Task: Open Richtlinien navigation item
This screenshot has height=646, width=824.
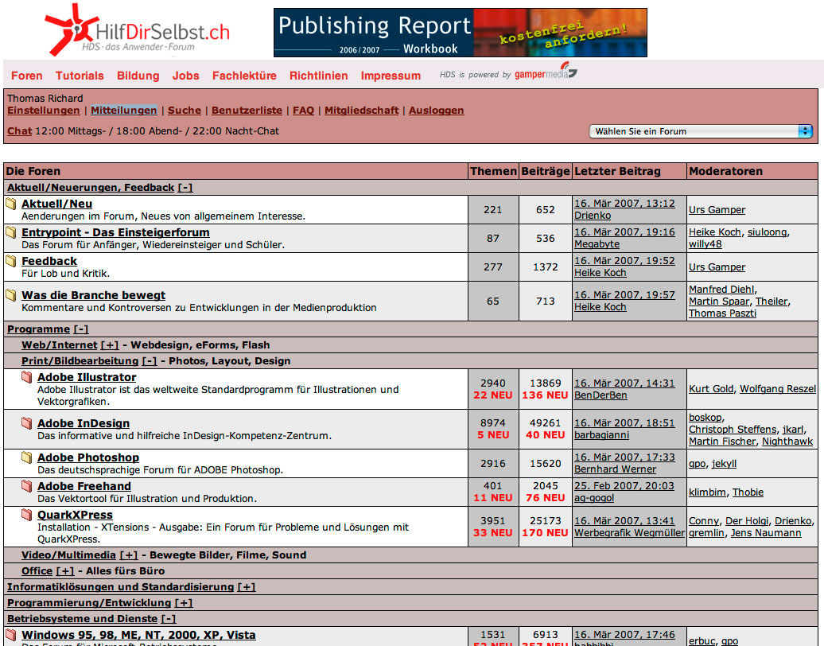Action: click(318, 76)
